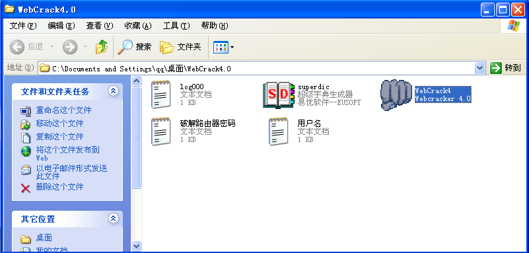Image resolution: width=529 pixels, height=253 pixels.
Task: Click the Go (转到) button
Action: [505, 68]
